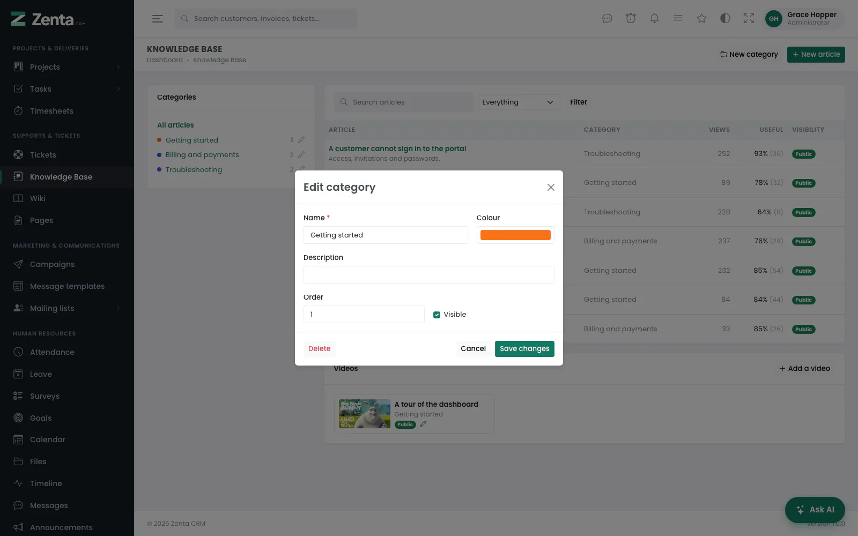Edit the dashboard tour video pencil icon

[x=423, y=424]
